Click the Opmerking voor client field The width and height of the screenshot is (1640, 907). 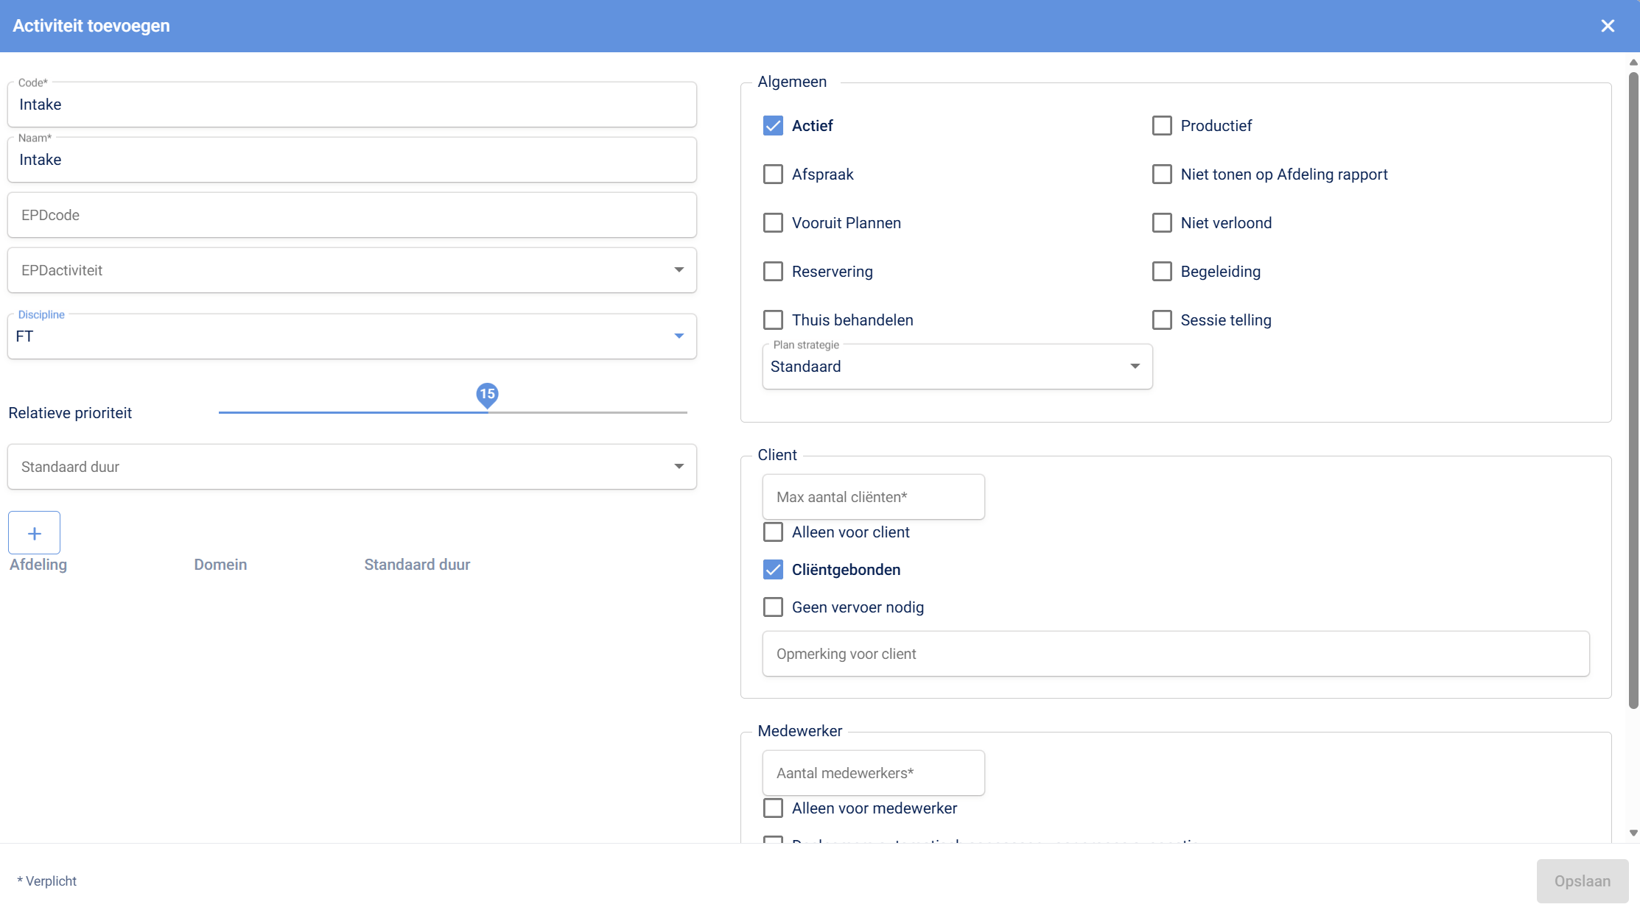[1175, 654]
